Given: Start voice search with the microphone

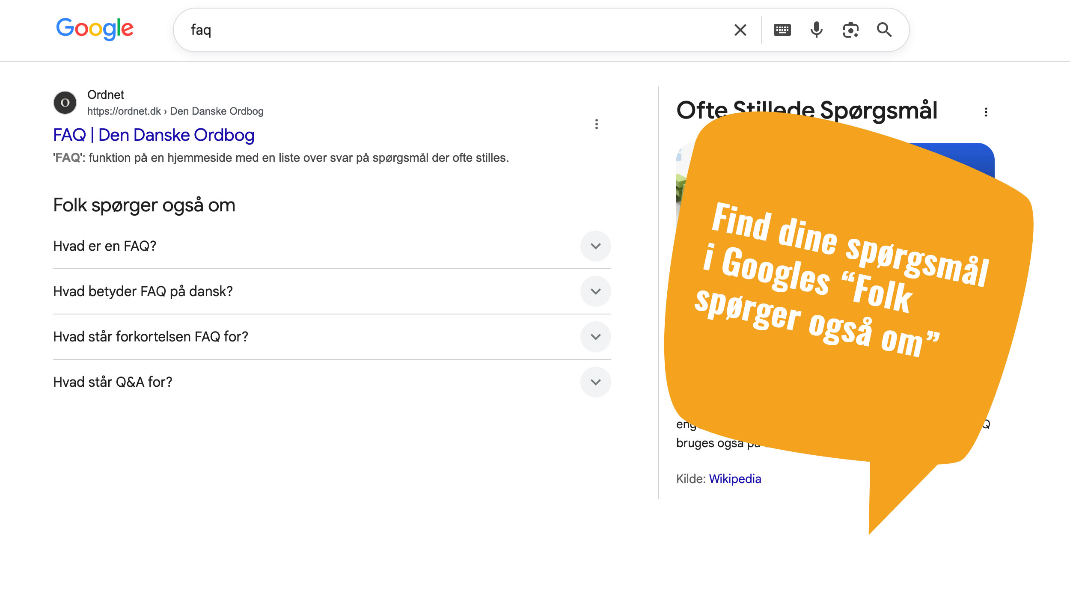Looking at the screenshot, I should pyautogui.click(x=816, y=30).
